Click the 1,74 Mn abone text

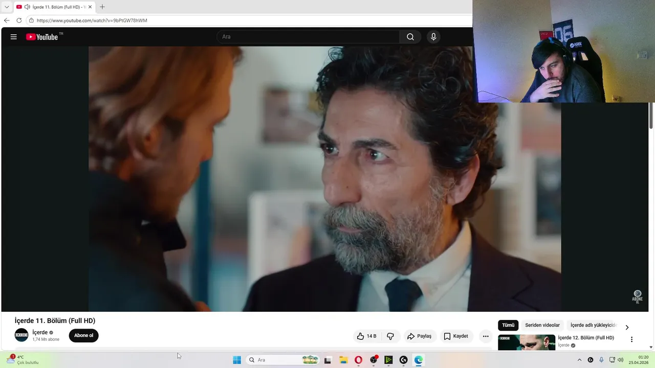[46, 339]
